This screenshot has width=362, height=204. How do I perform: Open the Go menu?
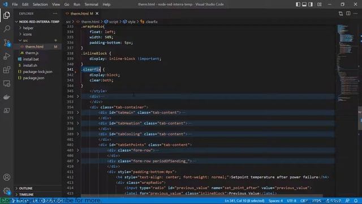[x=67, y=4]
